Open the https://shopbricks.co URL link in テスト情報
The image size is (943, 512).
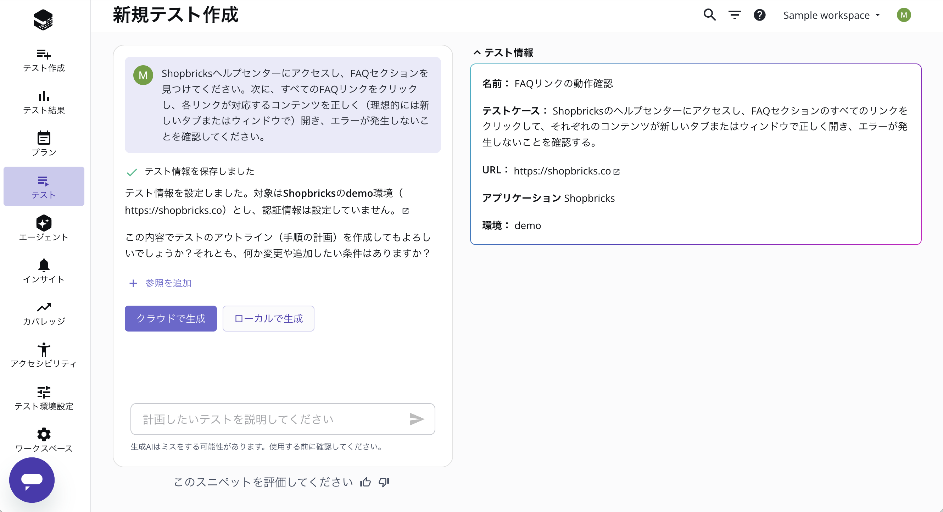(x=562, y=171)
